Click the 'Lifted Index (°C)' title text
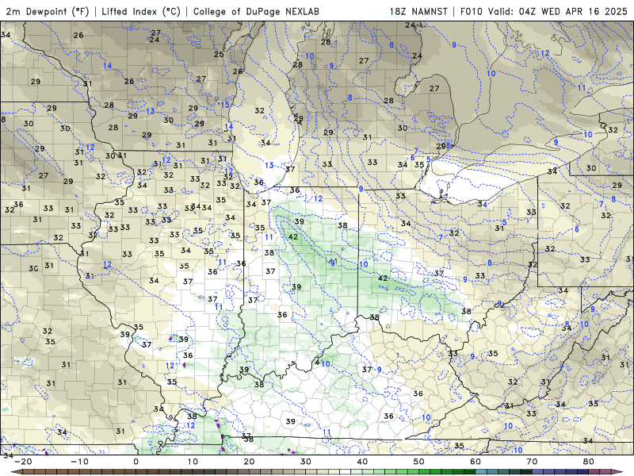The width and height of the screenshot is (634, 476). tap(141, 11)
